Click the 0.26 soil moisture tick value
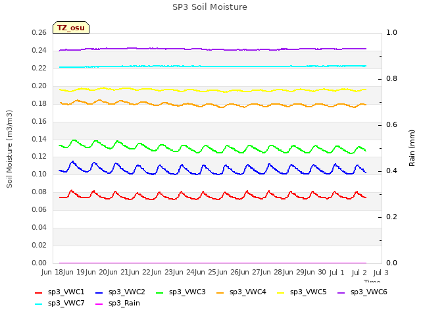421x316 pixels. [x=39, y=33]
